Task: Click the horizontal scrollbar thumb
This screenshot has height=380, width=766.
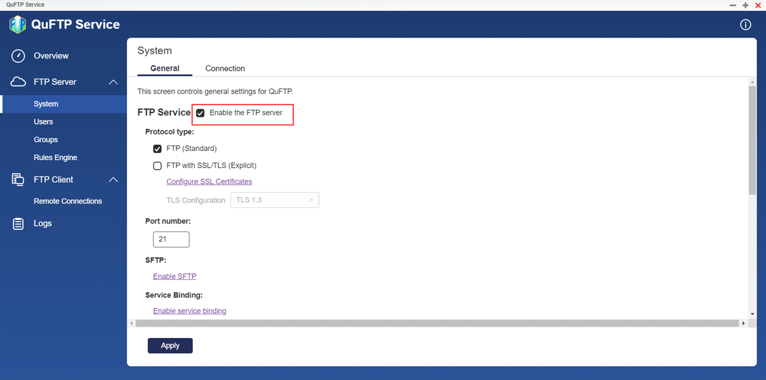Action: coord(437,324)
